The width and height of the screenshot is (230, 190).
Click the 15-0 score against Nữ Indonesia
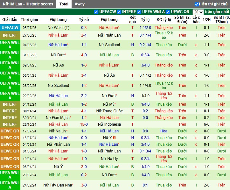84,124
